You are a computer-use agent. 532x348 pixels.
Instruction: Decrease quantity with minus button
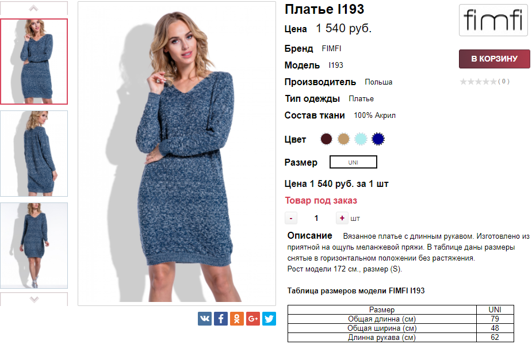point(291,218)
